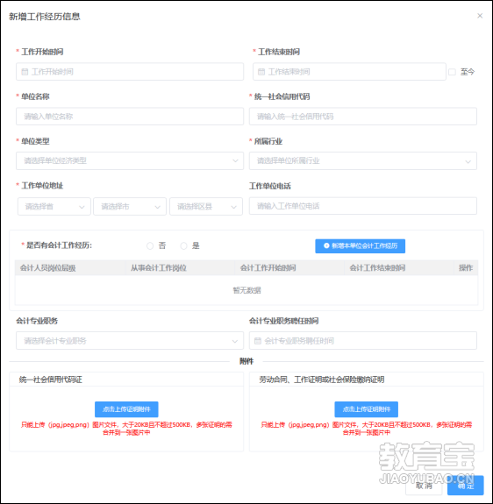Click the 确定 confirm button
The image size is (493, 504).
[466, 486]
